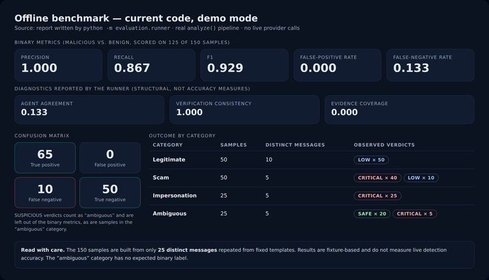Image resolution: width=489 pixels, height=280 pixels.
Task: Click the Source report subtitle line
Action: point(157,28)
